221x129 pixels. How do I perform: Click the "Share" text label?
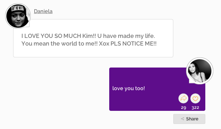pos(192,119)
